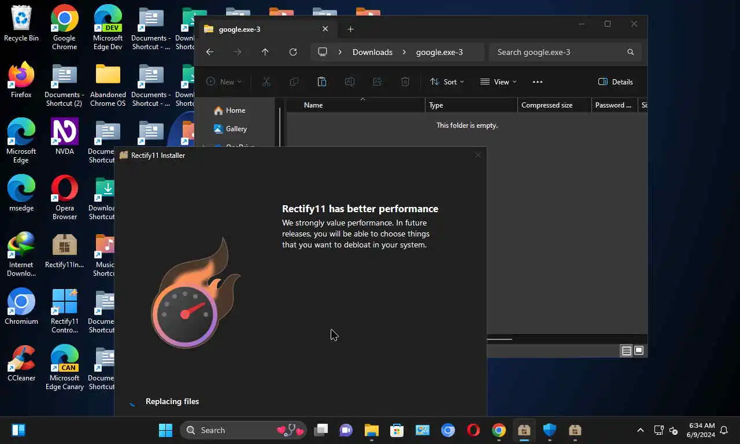The image size is (740, 444).
Task: Open Documents - Shortcut (2) on desktop
Action: click(x=65, y=84)
